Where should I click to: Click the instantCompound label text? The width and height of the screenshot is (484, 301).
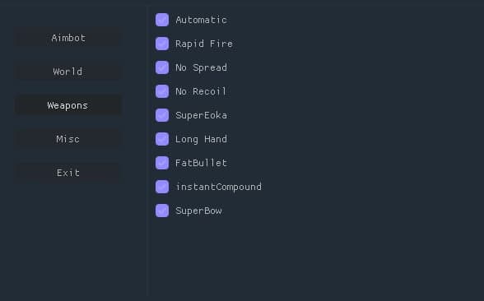tap(219, 187)
